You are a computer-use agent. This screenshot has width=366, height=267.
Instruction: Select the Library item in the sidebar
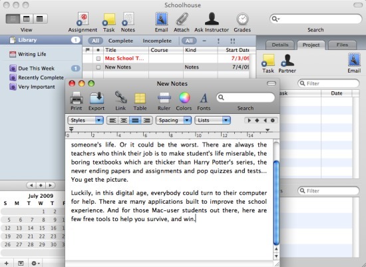pos(41,40)
